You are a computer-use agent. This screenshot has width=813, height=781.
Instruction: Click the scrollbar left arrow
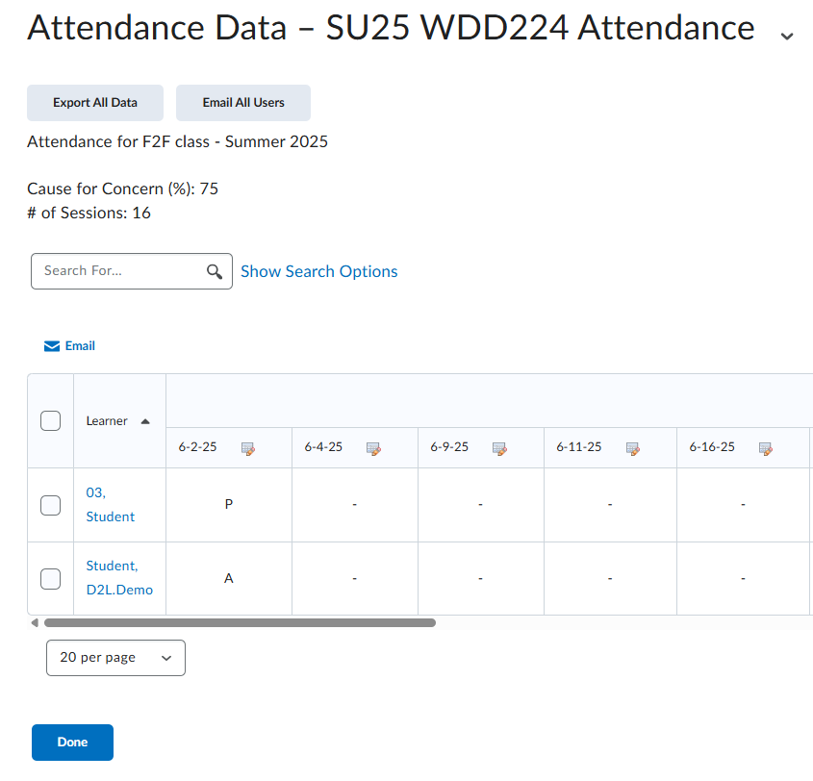(x=35, y=623)
